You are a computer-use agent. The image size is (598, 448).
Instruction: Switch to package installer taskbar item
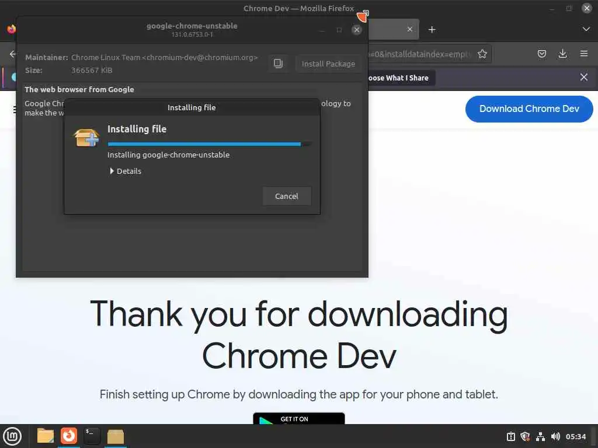click(115, 436)
